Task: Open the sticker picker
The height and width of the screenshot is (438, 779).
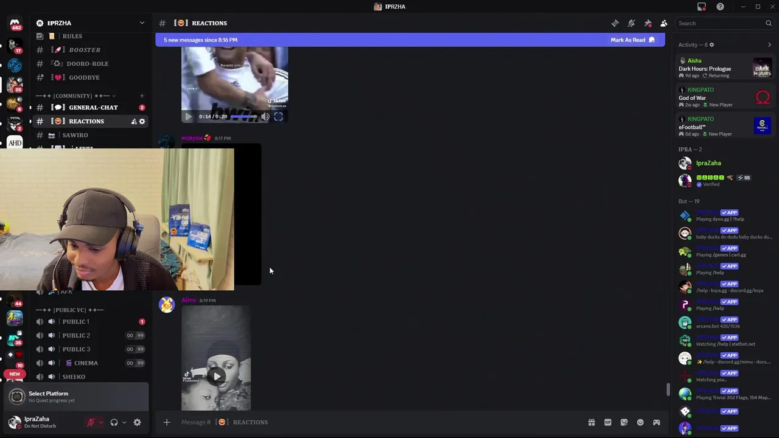Action: coord(624,422)
